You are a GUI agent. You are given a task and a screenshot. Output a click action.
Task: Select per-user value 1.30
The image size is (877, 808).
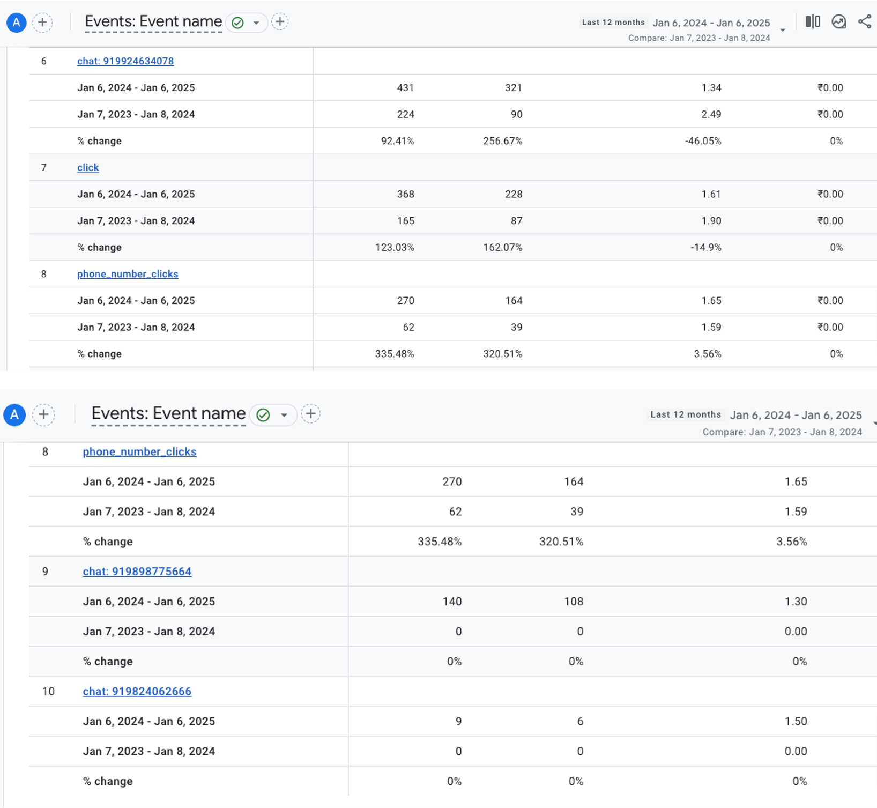796,602
